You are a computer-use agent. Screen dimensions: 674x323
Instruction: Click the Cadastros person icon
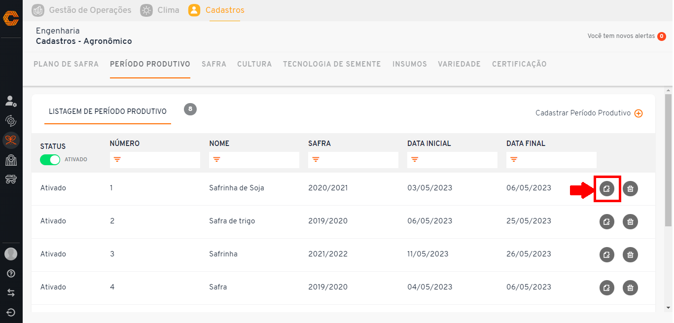[x=194, y=10]
